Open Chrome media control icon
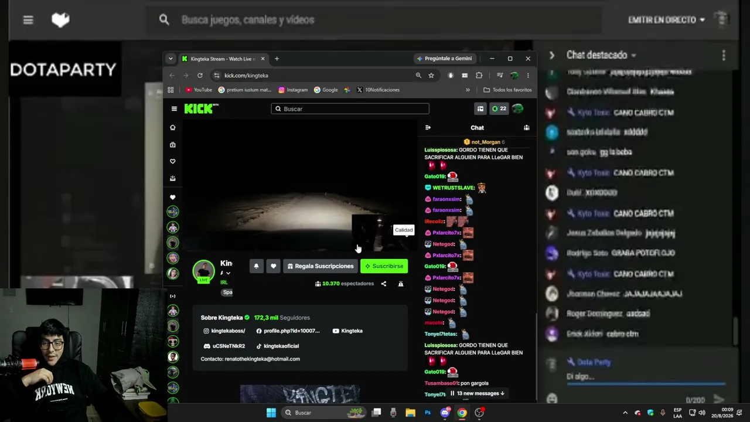The image size is (750, 422). tap(500, 75)
